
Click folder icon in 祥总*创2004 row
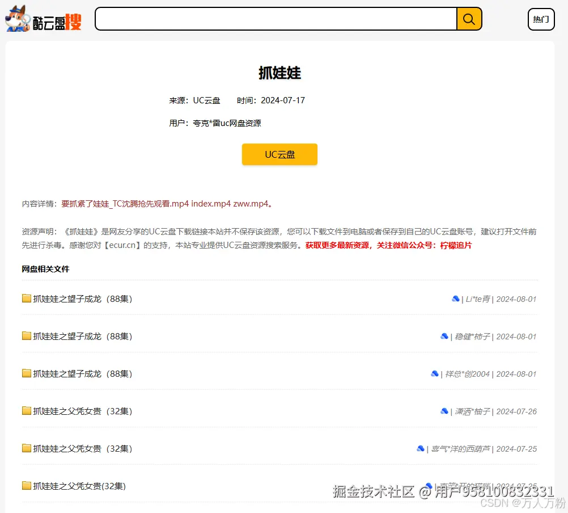(x=27, y=373)
